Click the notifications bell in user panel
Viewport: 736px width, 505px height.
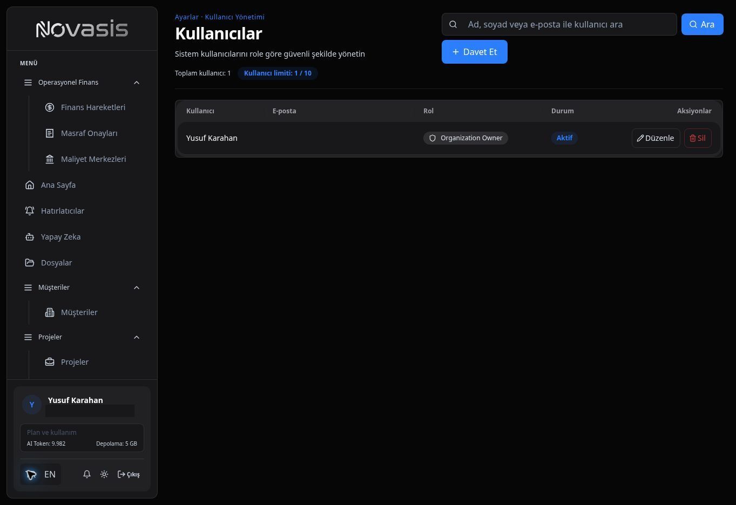coord(87,474)
